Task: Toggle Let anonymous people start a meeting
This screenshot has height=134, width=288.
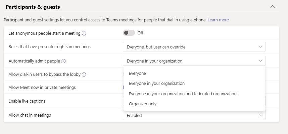Action: point(129,33)
